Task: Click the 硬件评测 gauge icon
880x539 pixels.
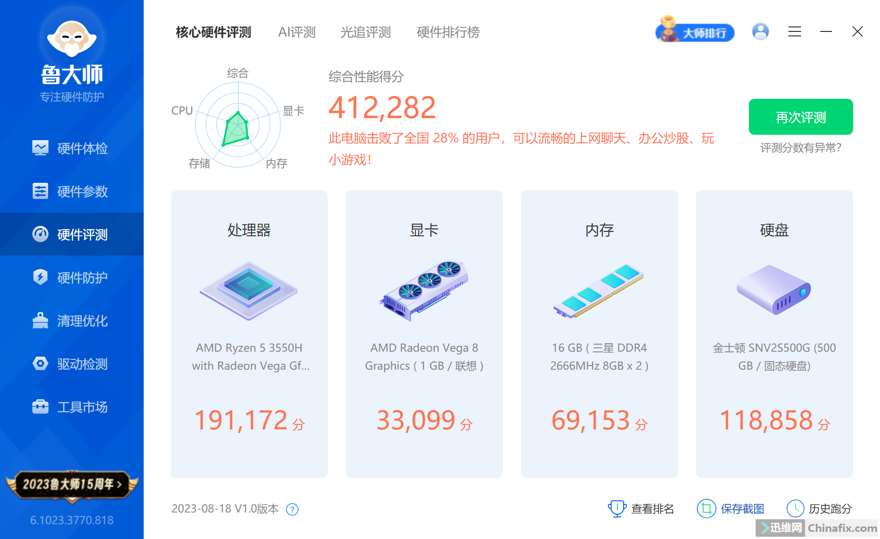Action: [x=40, y=234]
